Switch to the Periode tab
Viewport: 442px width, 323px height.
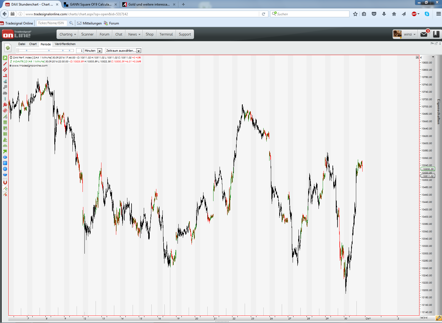click(46, 44)
